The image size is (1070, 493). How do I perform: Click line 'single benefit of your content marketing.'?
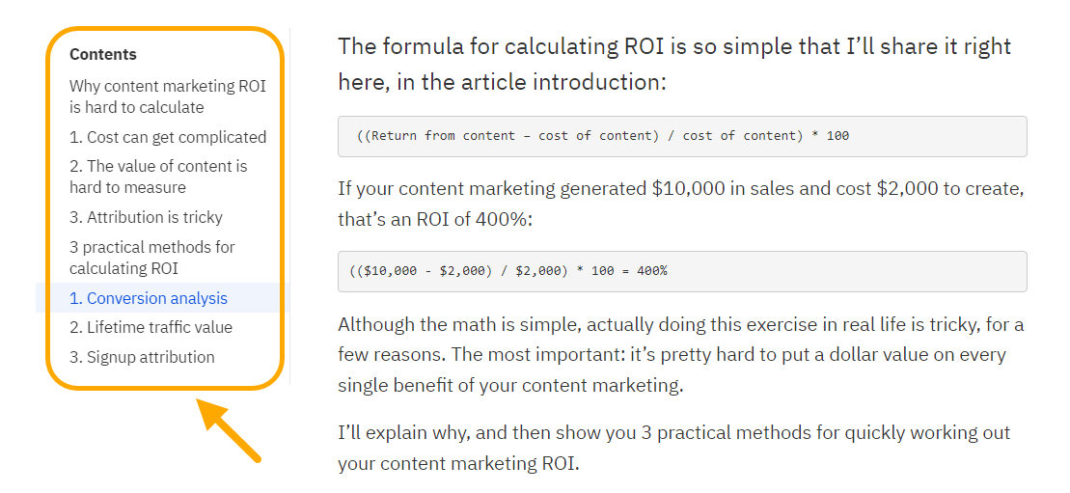tap(510, 385)
